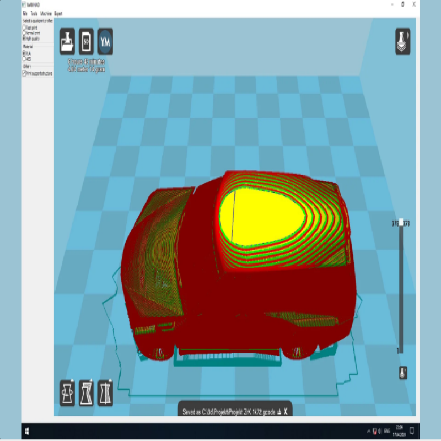Screen dimensions: 441x441
Task: Choose ABS as material
Action: click(24, 58)
